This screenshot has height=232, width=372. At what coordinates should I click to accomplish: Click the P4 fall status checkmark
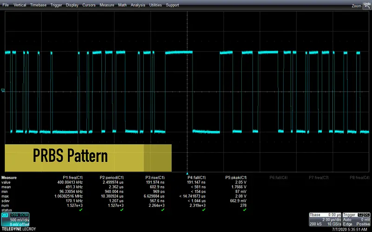pos(203,210)
